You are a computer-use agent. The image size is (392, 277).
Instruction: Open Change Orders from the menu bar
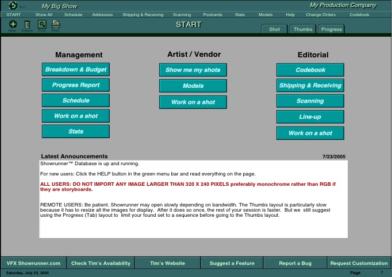pyautogui.click(x=321, y=14)
